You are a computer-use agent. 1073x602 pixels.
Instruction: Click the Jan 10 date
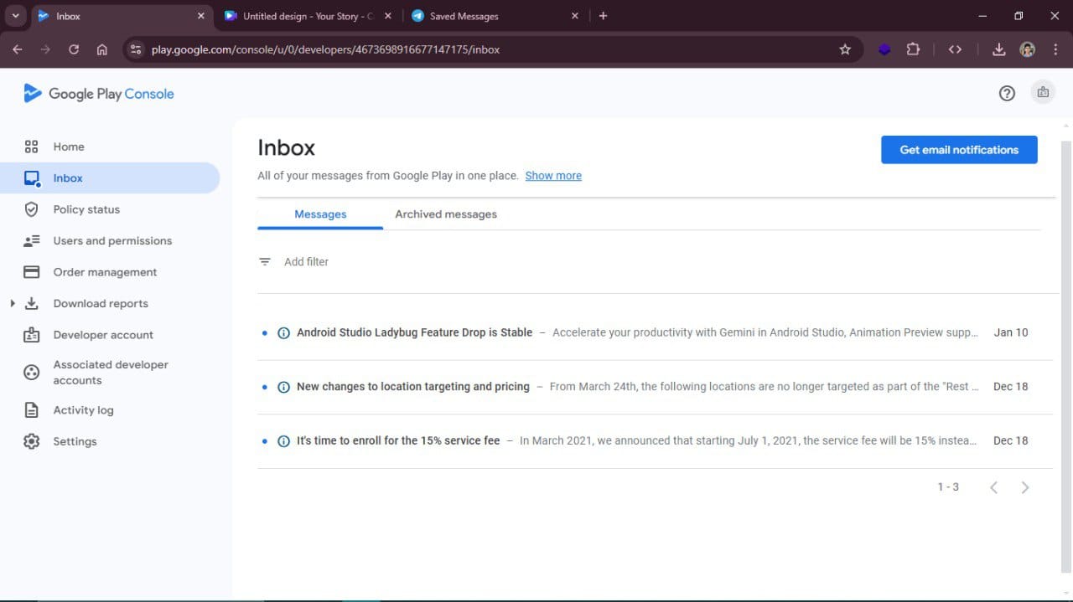pos(1011,332)
